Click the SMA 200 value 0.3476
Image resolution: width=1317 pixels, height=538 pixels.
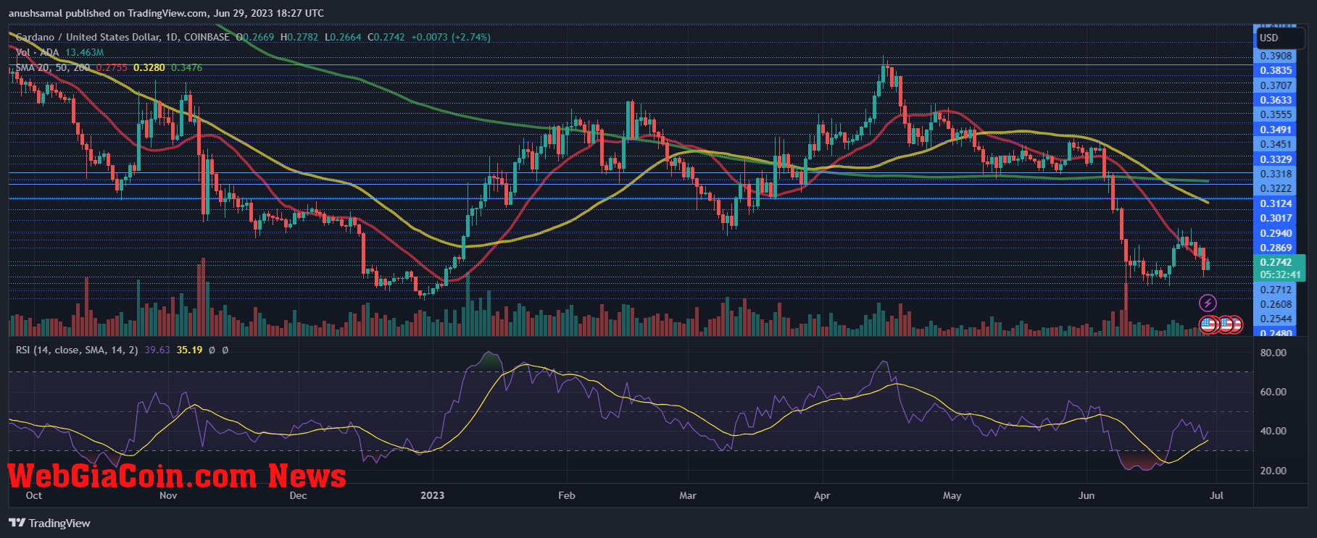pyautogui.click(x=187, y=67)
